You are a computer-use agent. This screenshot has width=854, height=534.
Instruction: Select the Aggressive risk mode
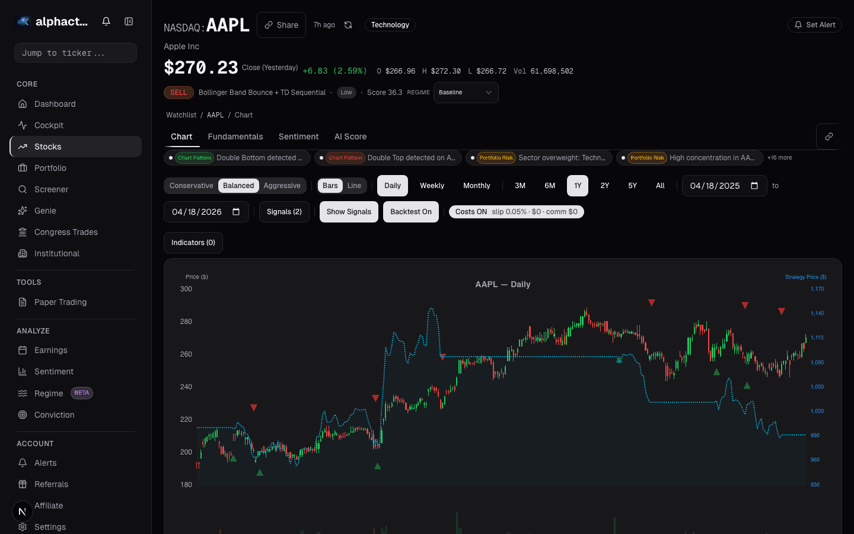coord(282,185)
